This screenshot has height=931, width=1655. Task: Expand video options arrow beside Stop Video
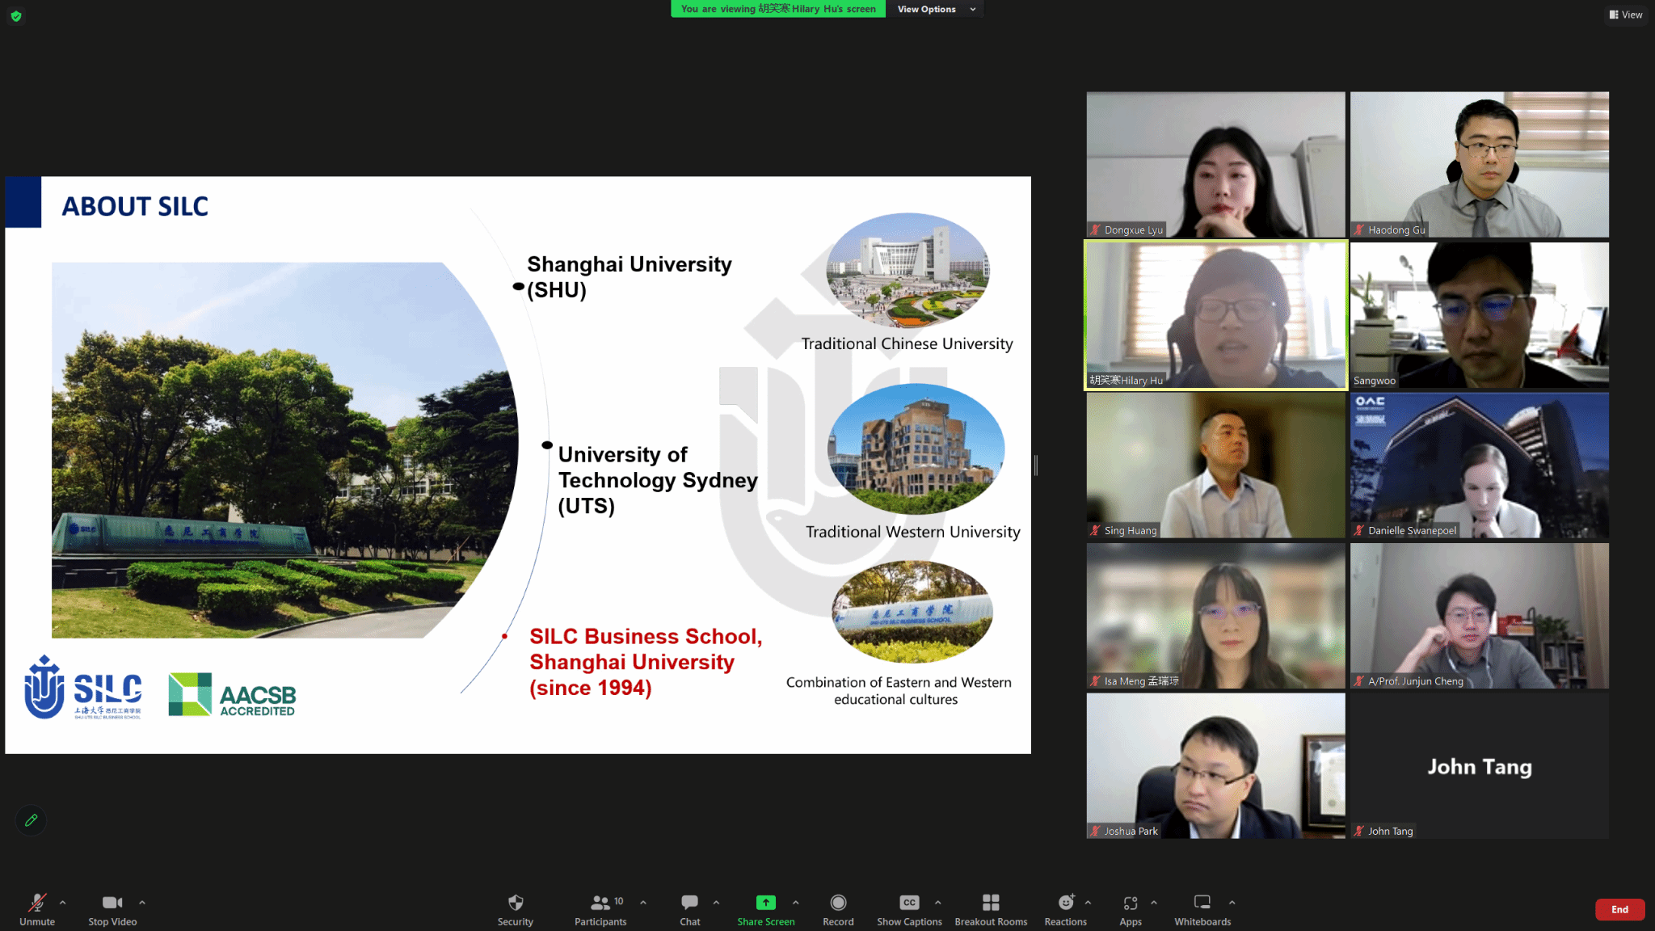click(x=142, y=903)
